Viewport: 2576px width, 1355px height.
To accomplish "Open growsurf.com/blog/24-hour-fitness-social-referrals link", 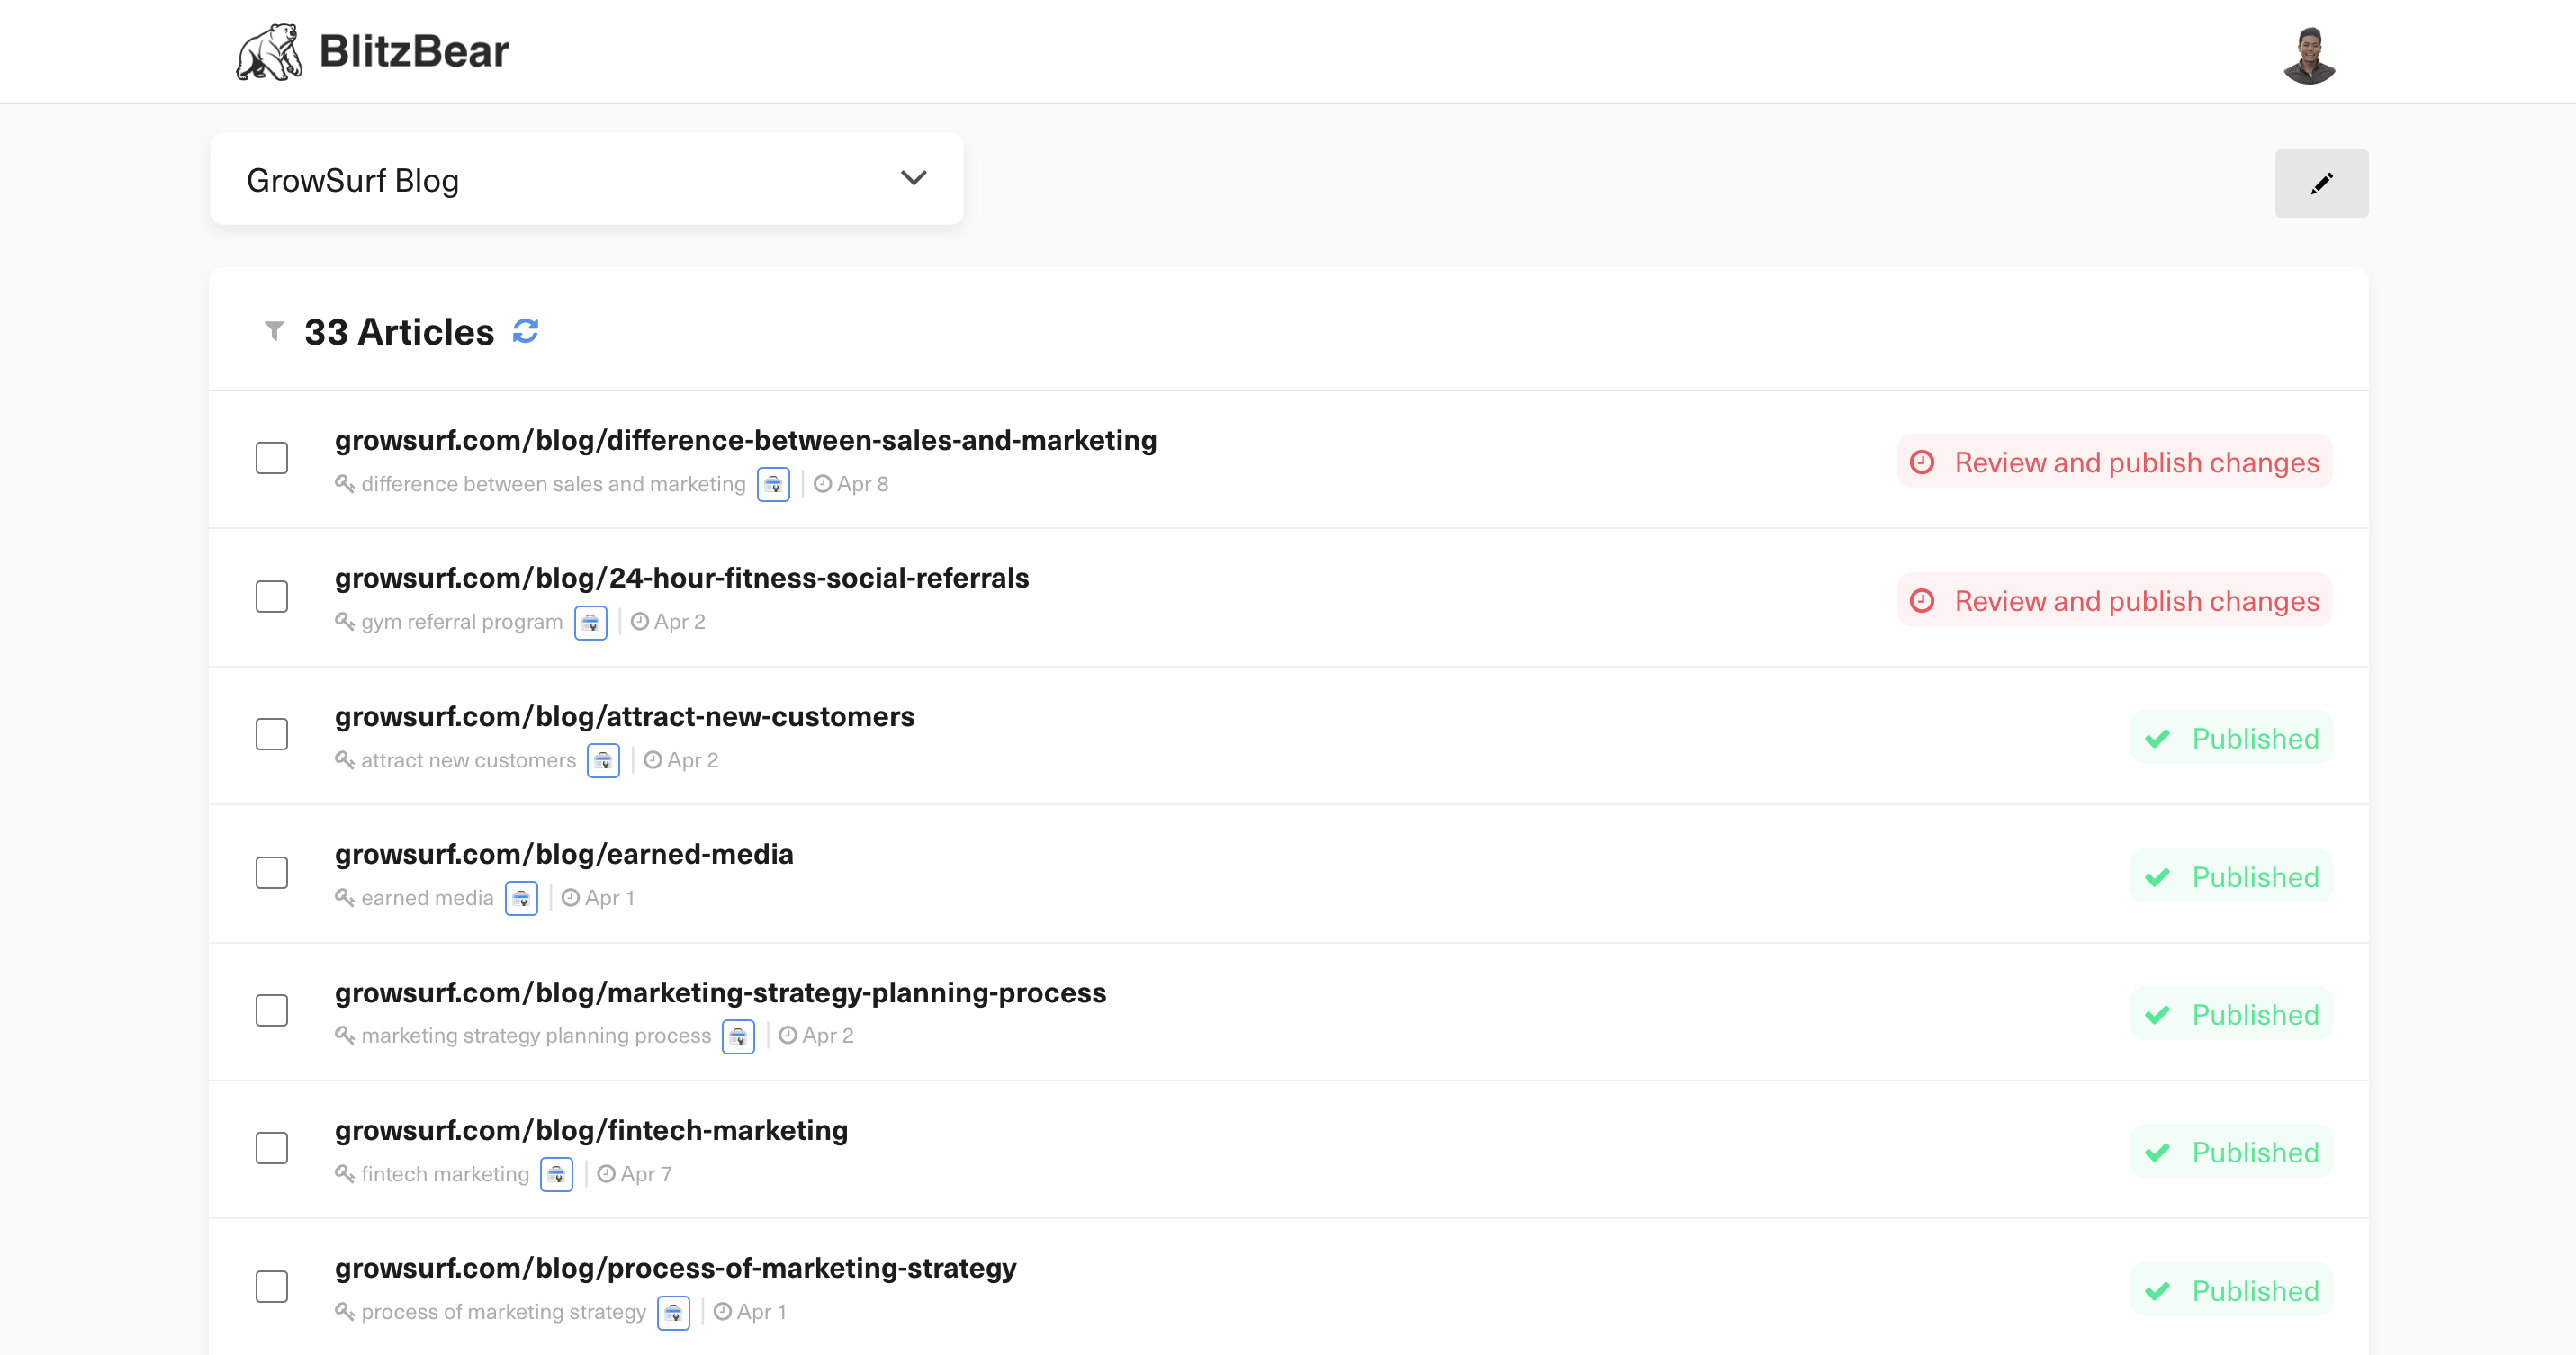I will [682, 579].
